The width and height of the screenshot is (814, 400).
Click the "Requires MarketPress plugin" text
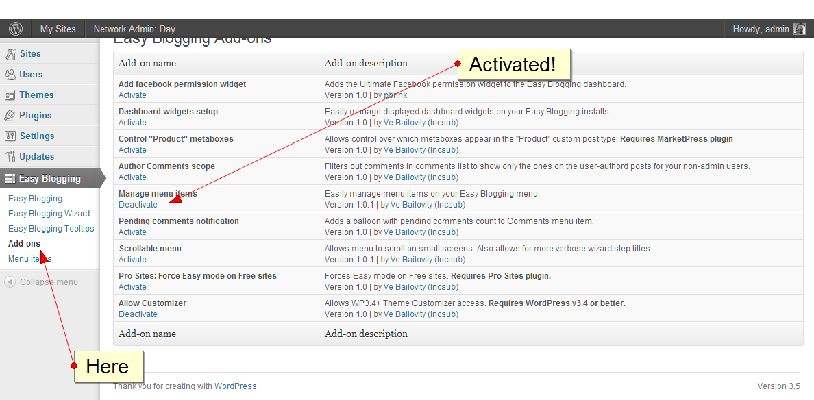676,139
